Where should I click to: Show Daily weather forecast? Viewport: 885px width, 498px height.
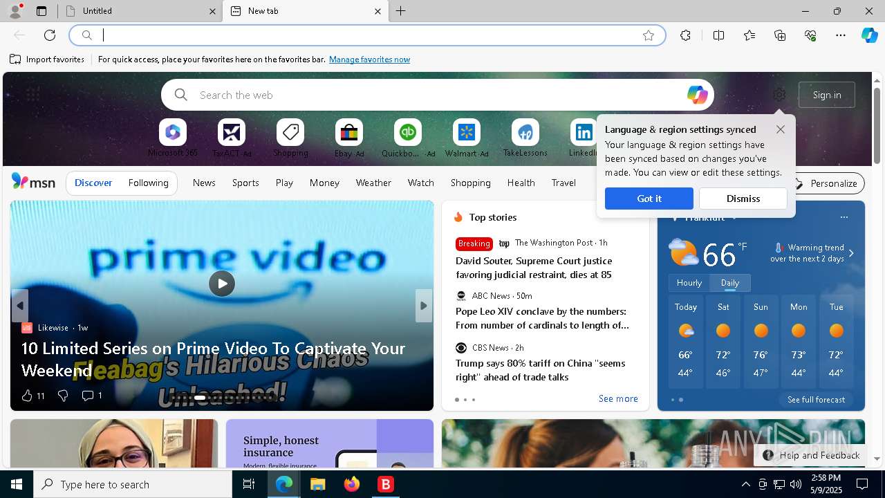(730, 283)
